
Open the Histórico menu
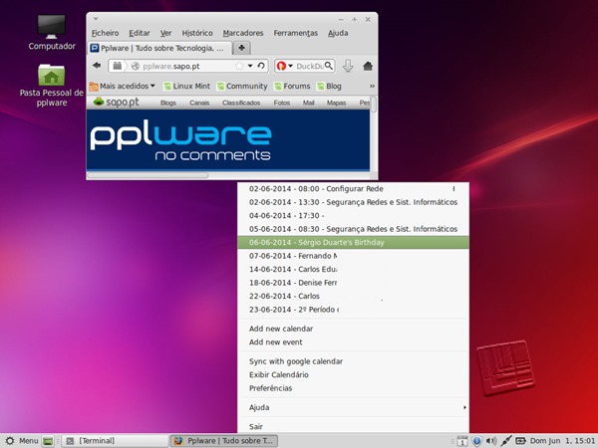pyautogui.click(x=197, y=33)
